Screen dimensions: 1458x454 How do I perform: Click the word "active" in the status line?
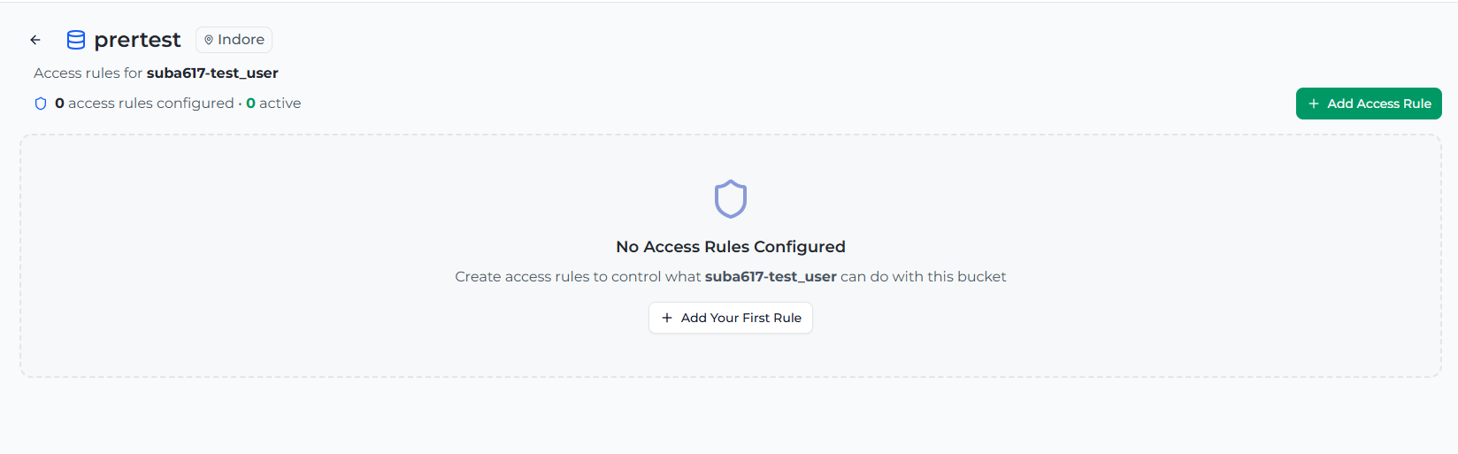(280, 104)
